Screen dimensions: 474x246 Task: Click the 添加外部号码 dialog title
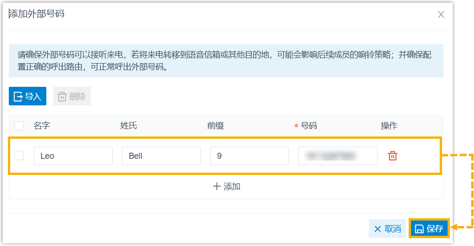[37, 14]
